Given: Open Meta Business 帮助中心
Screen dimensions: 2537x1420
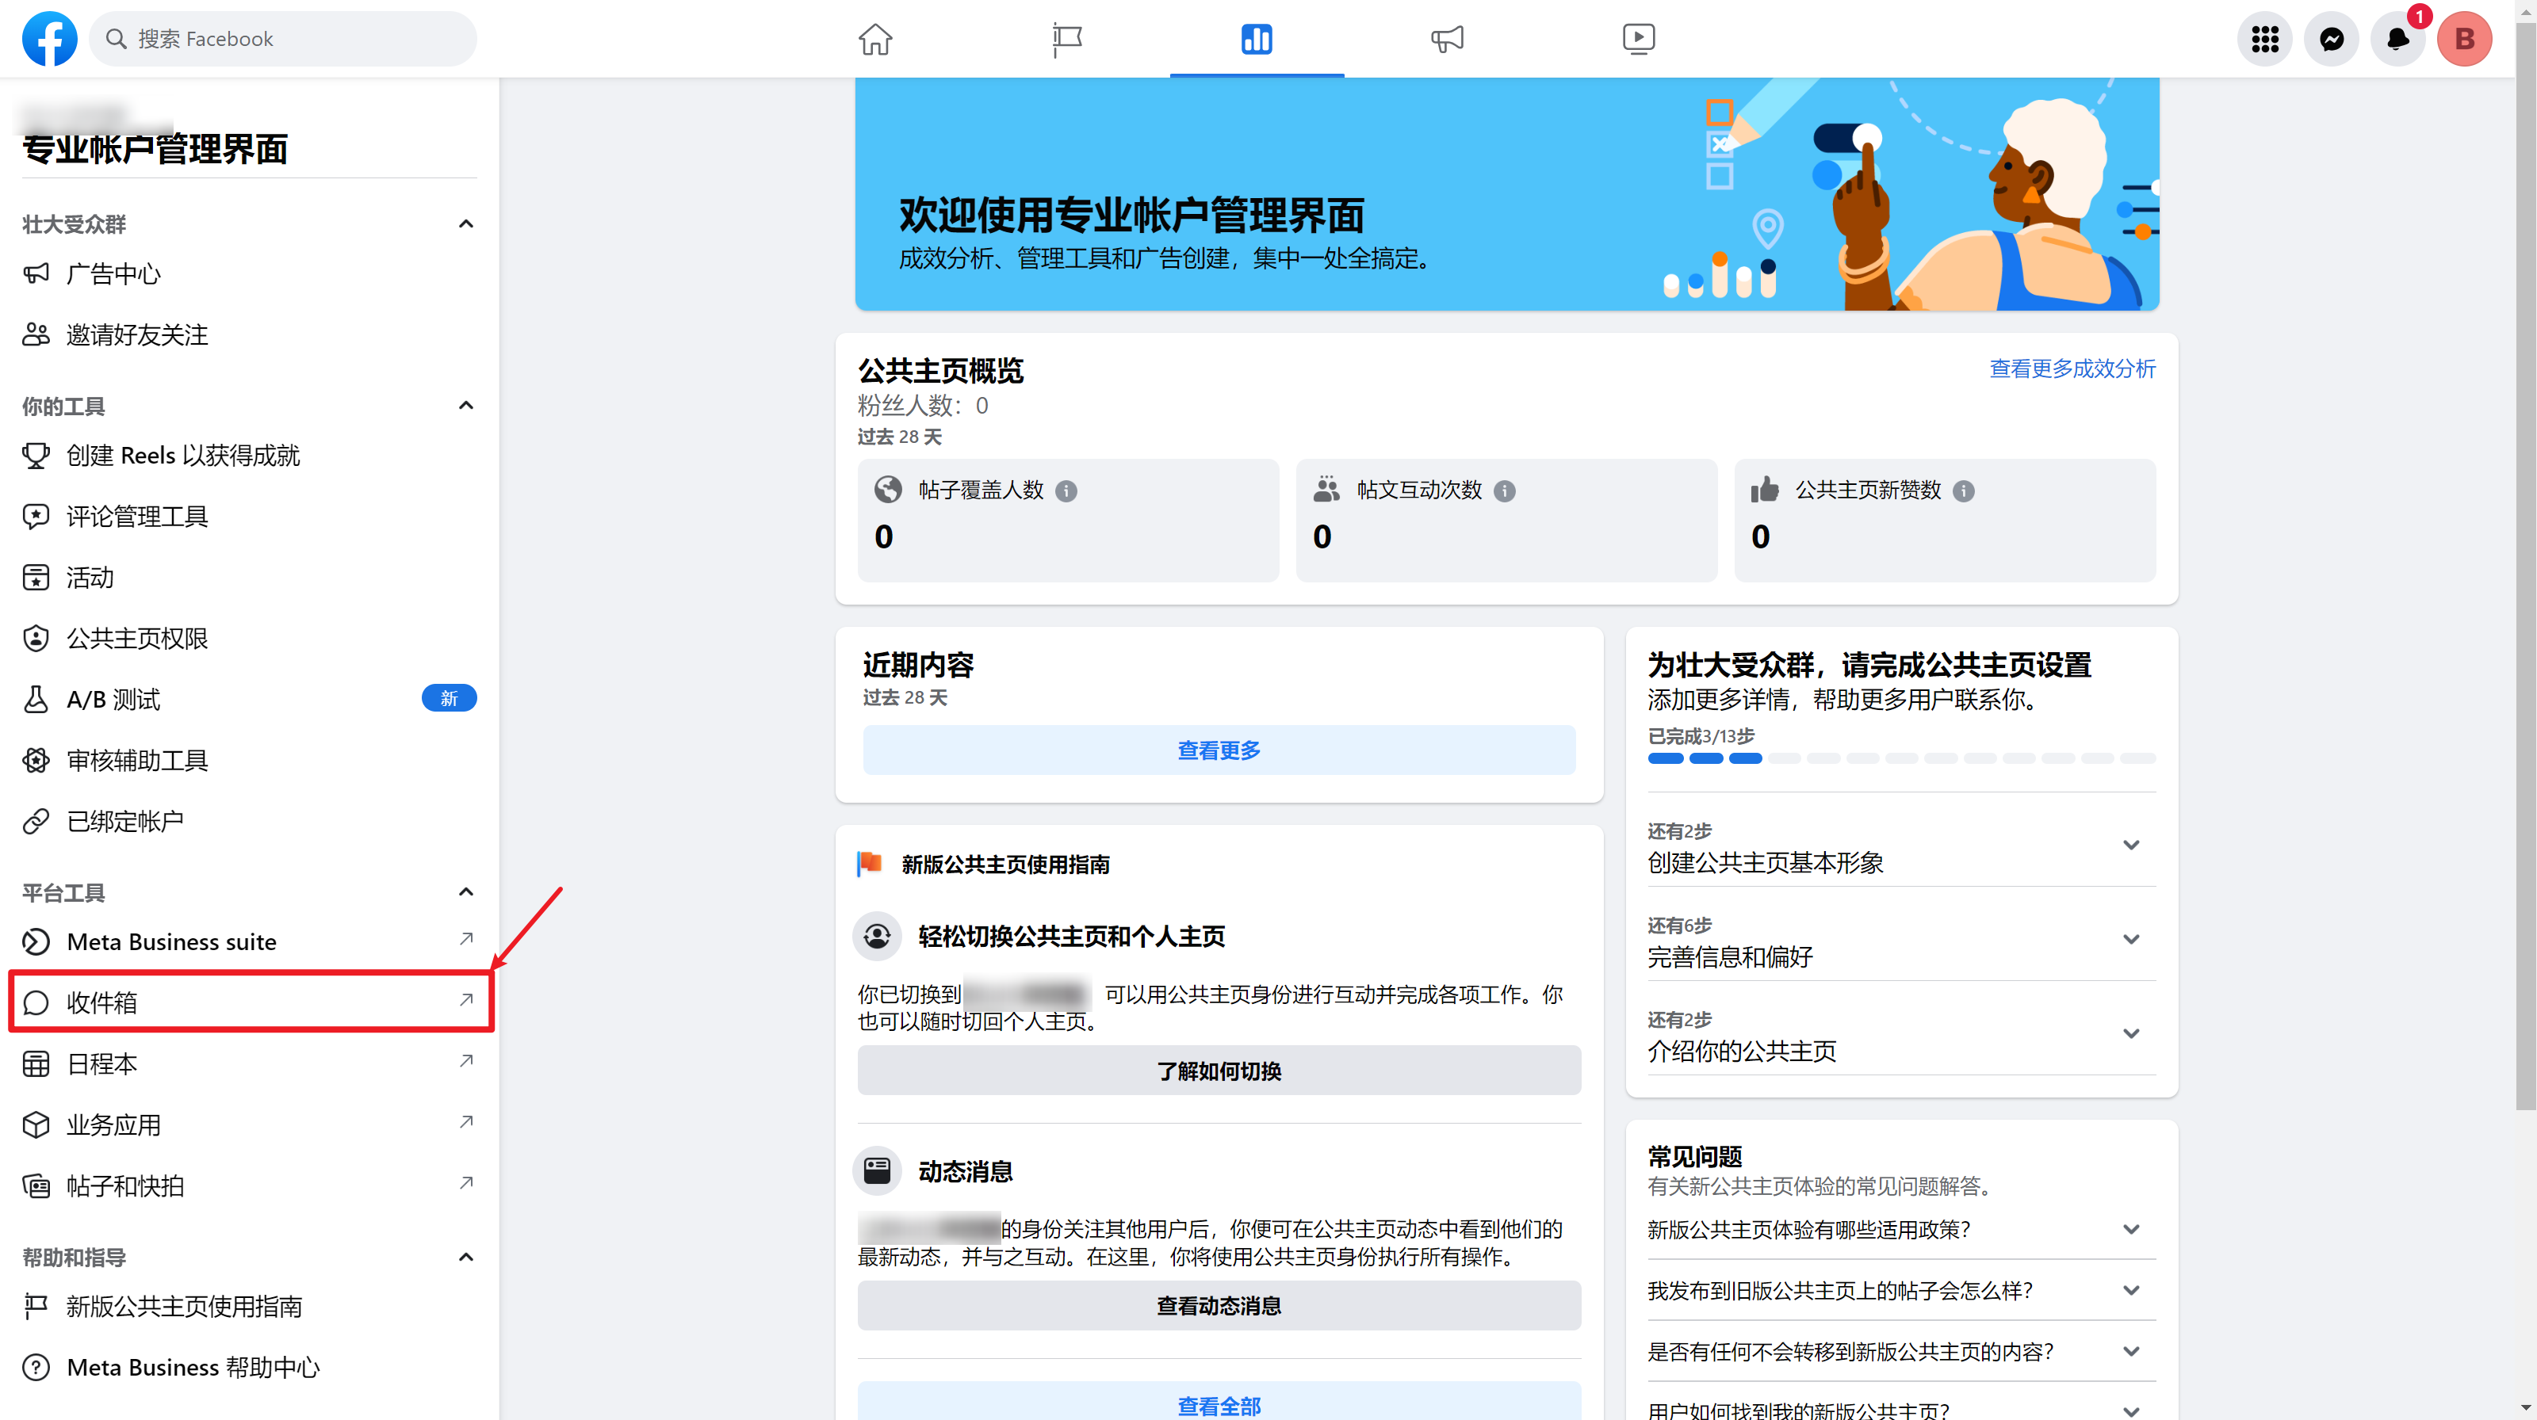Looking at the screenshot, I should (x=249, y=1368).
